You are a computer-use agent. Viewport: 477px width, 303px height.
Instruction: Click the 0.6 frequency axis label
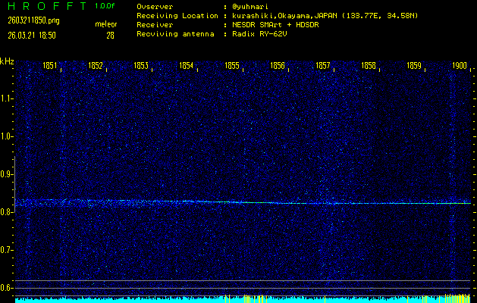(x=7, y=288)
